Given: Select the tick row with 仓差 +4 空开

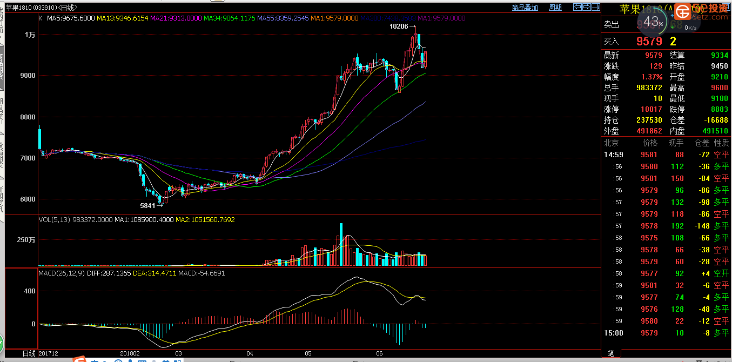Looking at the screenshot, I should (666, 274).
